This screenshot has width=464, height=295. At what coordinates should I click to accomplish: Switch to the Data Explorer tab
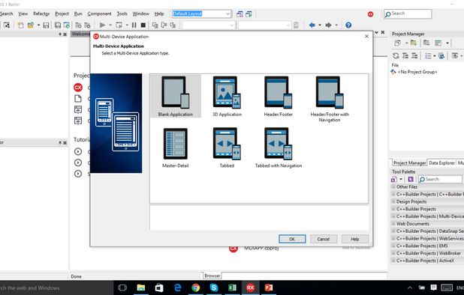pos(441,162)
